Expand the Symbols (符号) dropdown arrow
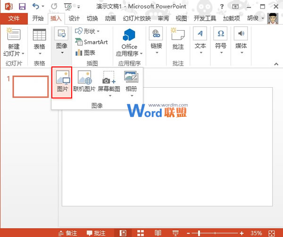 (x=221, y=53)
